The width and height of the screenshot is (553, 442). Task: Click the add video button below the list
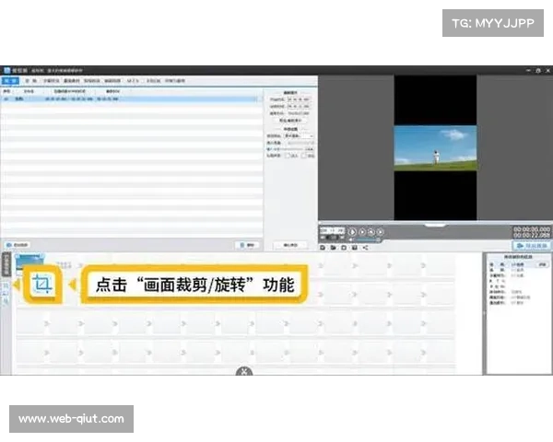coord(18,245)
